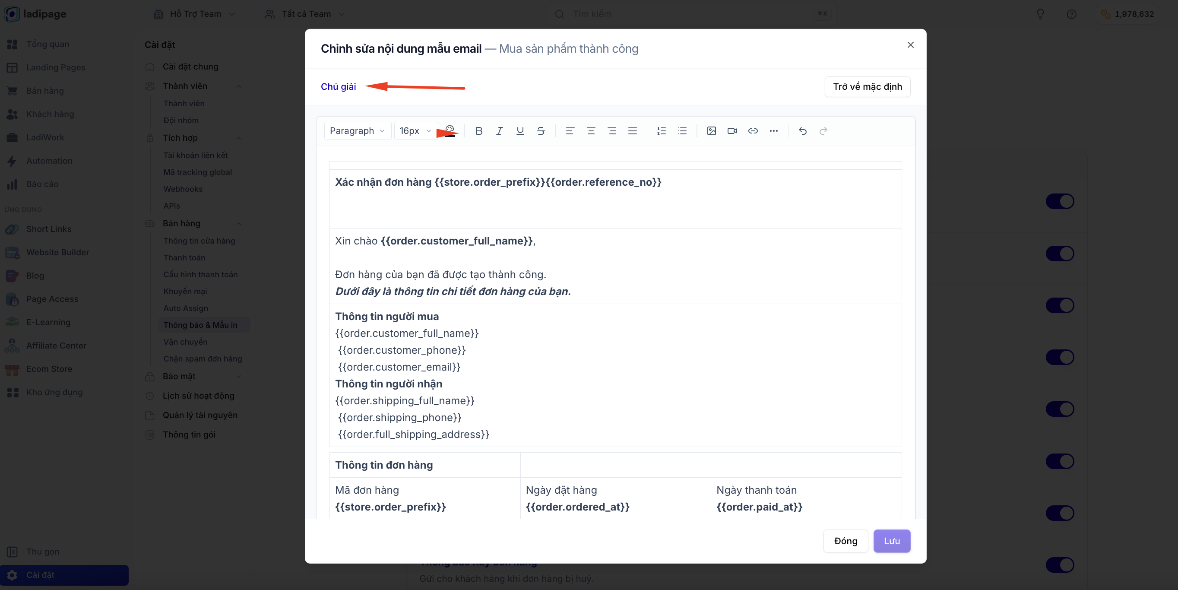Open the Tất cả Team dropdown

click(x=305, y=14)
